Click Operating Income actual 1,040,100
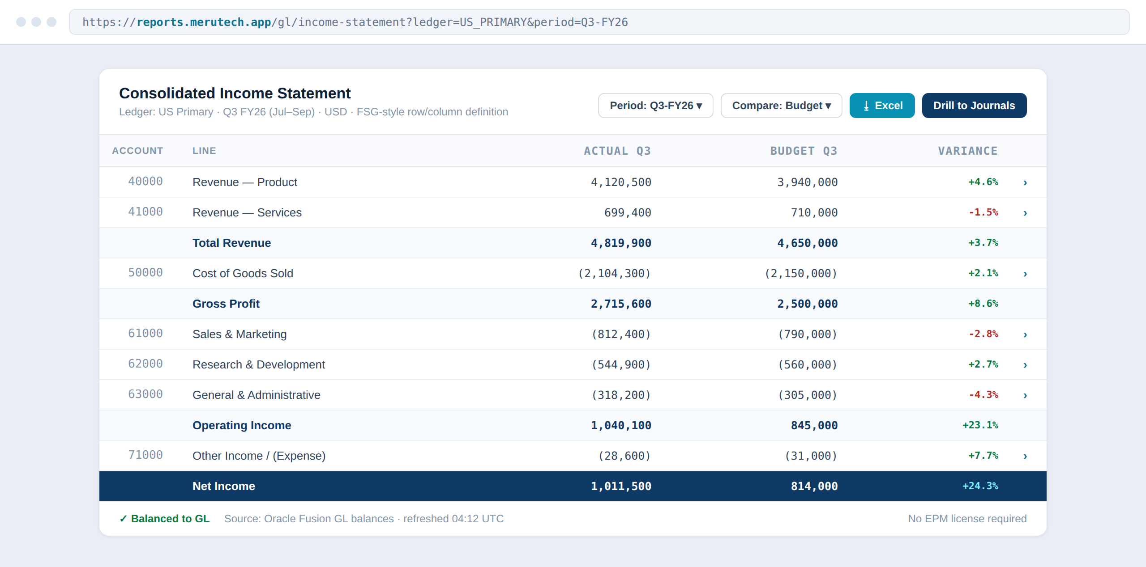Viewport: 1146px width, 567px height. [x=621, y=425]
